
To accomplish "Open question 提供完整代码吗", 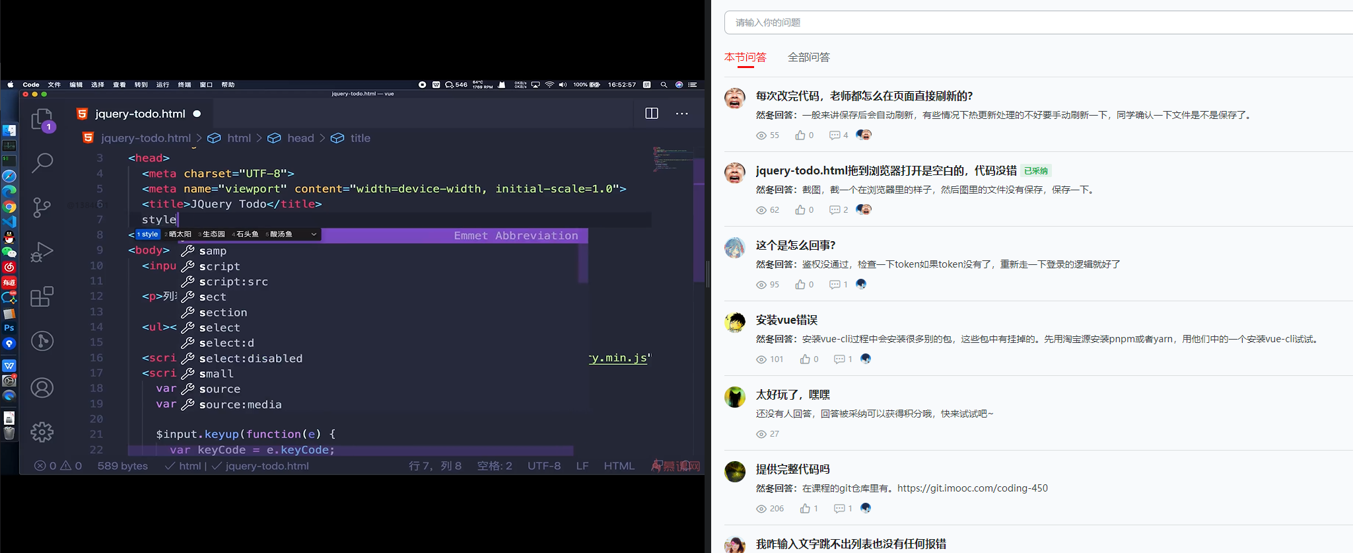I will (x=792, y=469).
